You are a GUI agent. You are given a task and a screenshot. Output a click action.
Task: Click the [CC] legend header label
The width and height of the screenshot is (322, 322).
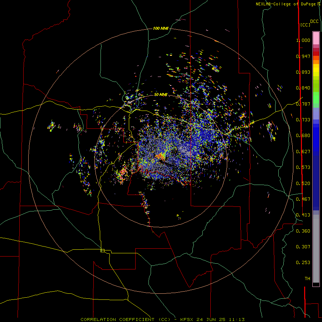305,25
